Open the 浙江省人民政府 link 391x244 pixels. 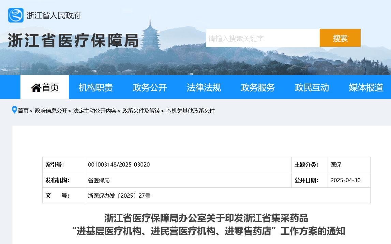[54, 15]
